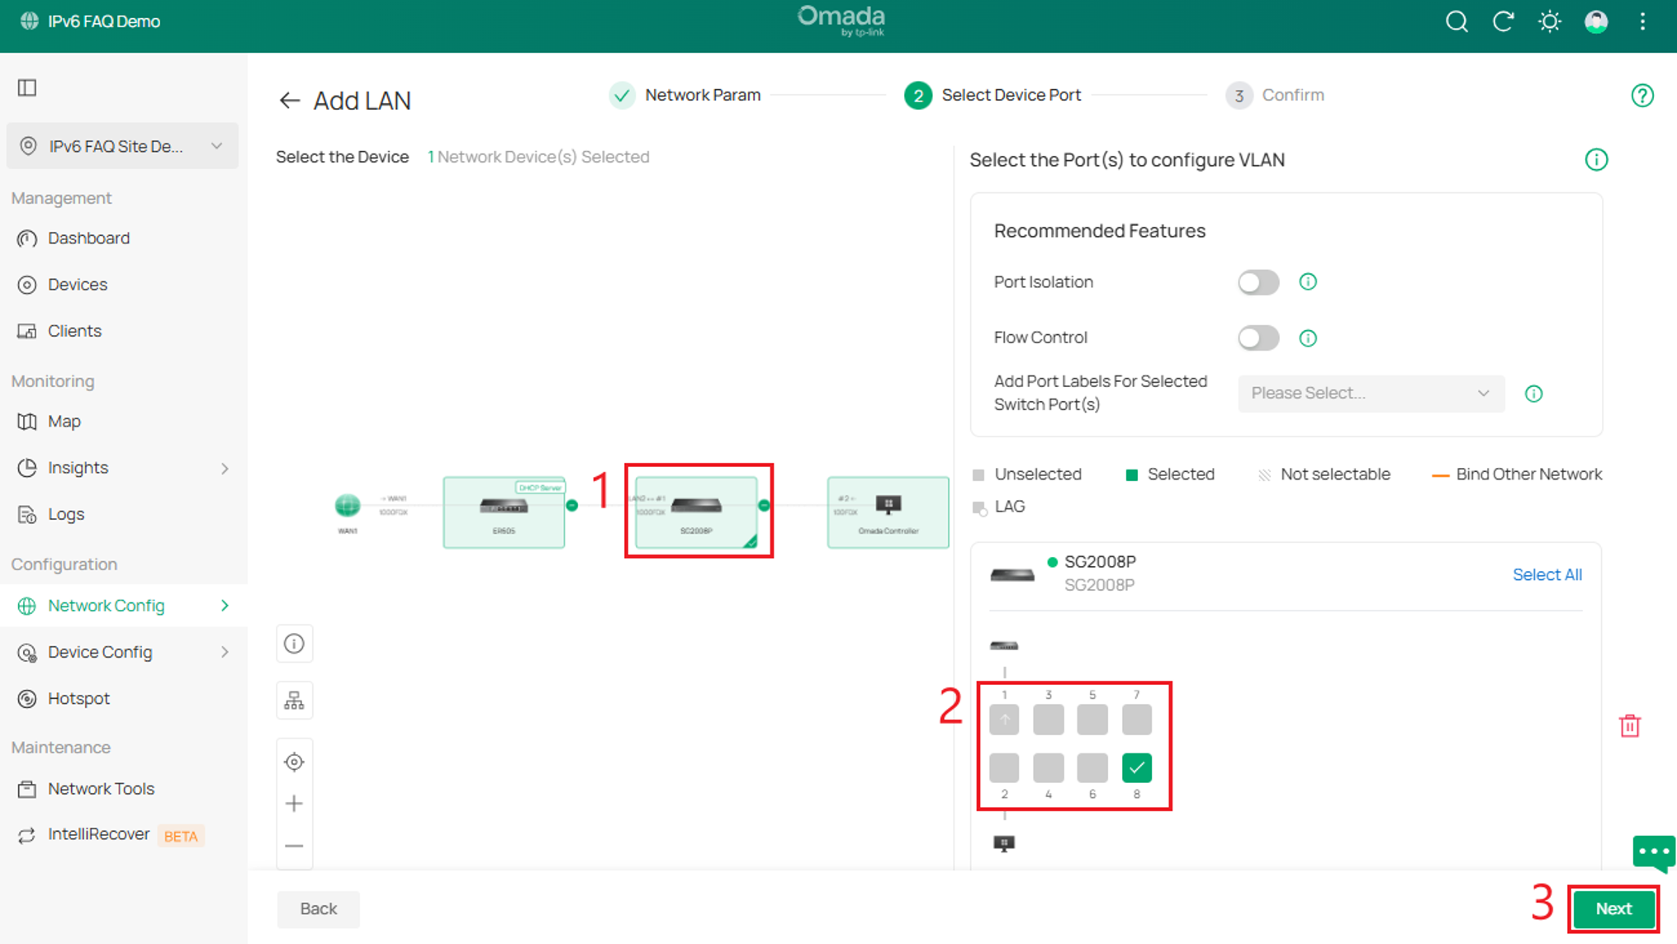The image size is (1677, 944).
Task: Click the SG2008P device name text
Action: click(1100, 562)
